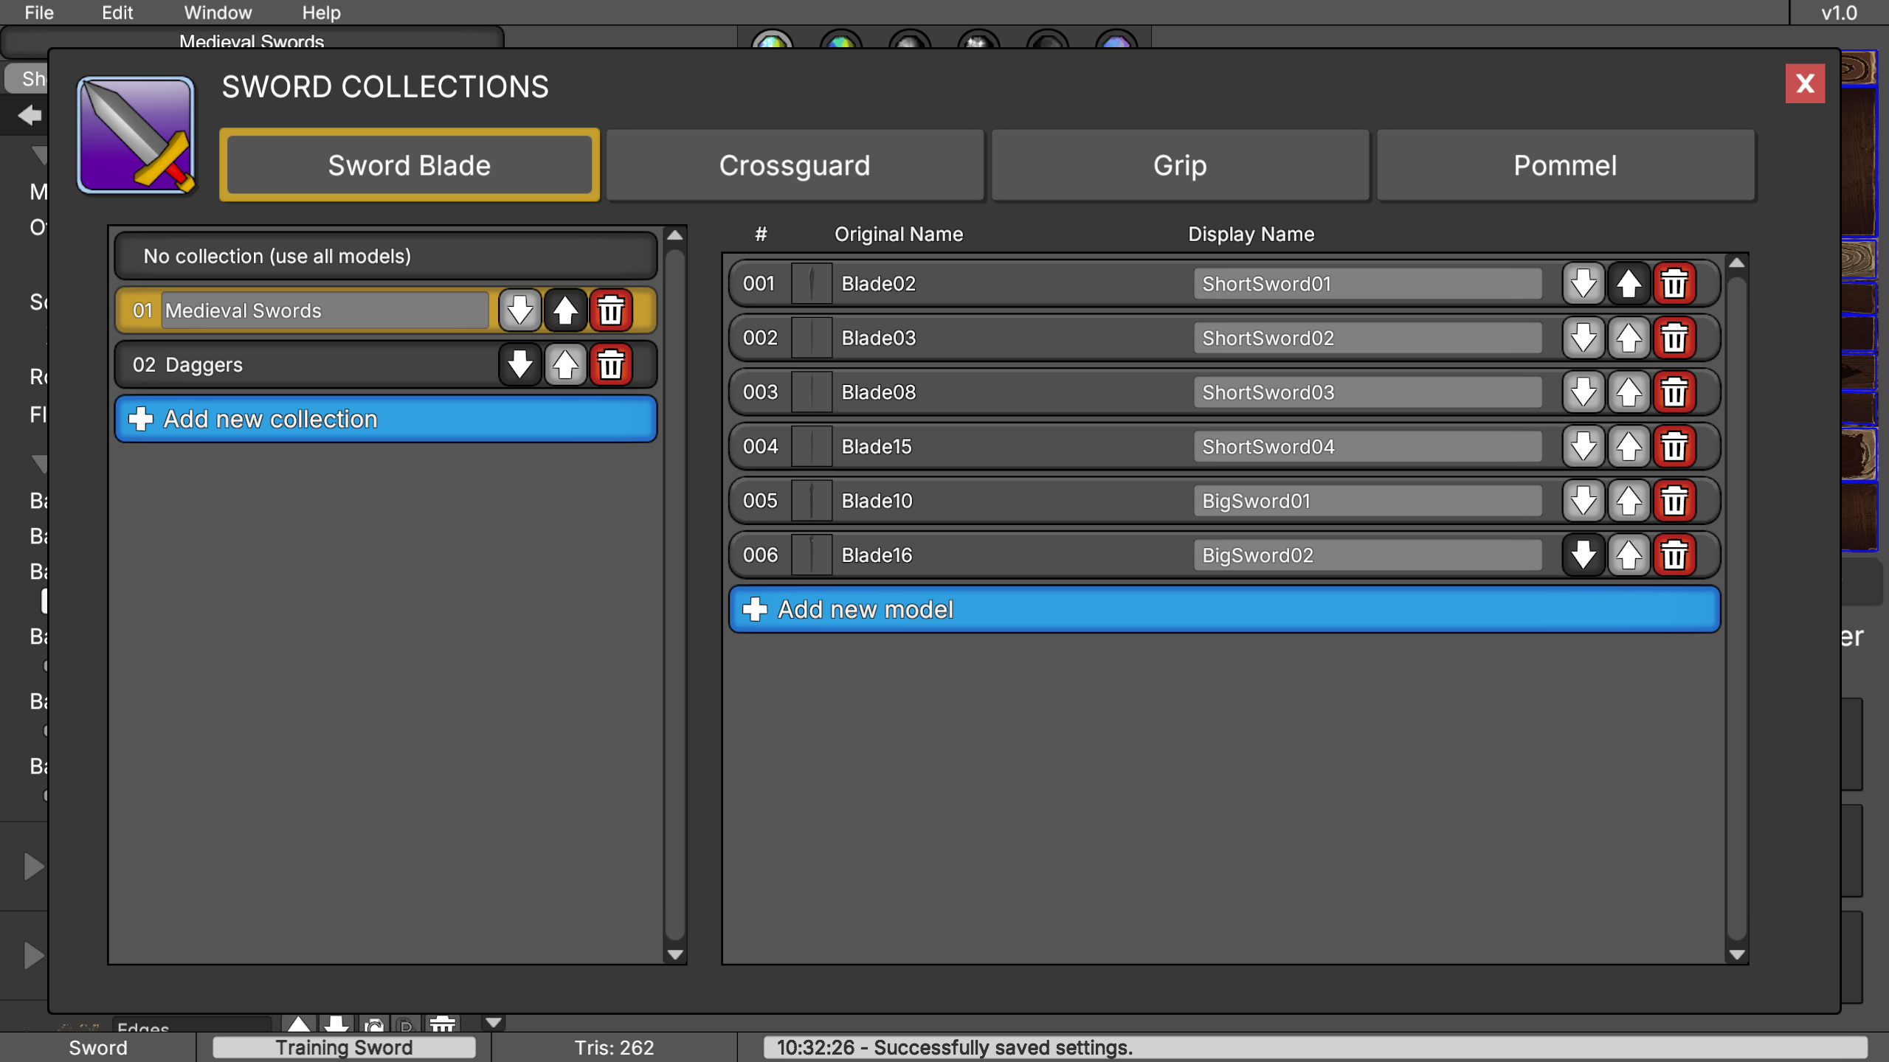The height and width of the screenshot is (1062, 1889).
Task: Delete the Blade15 model row
Action: tap(1674, 446)
